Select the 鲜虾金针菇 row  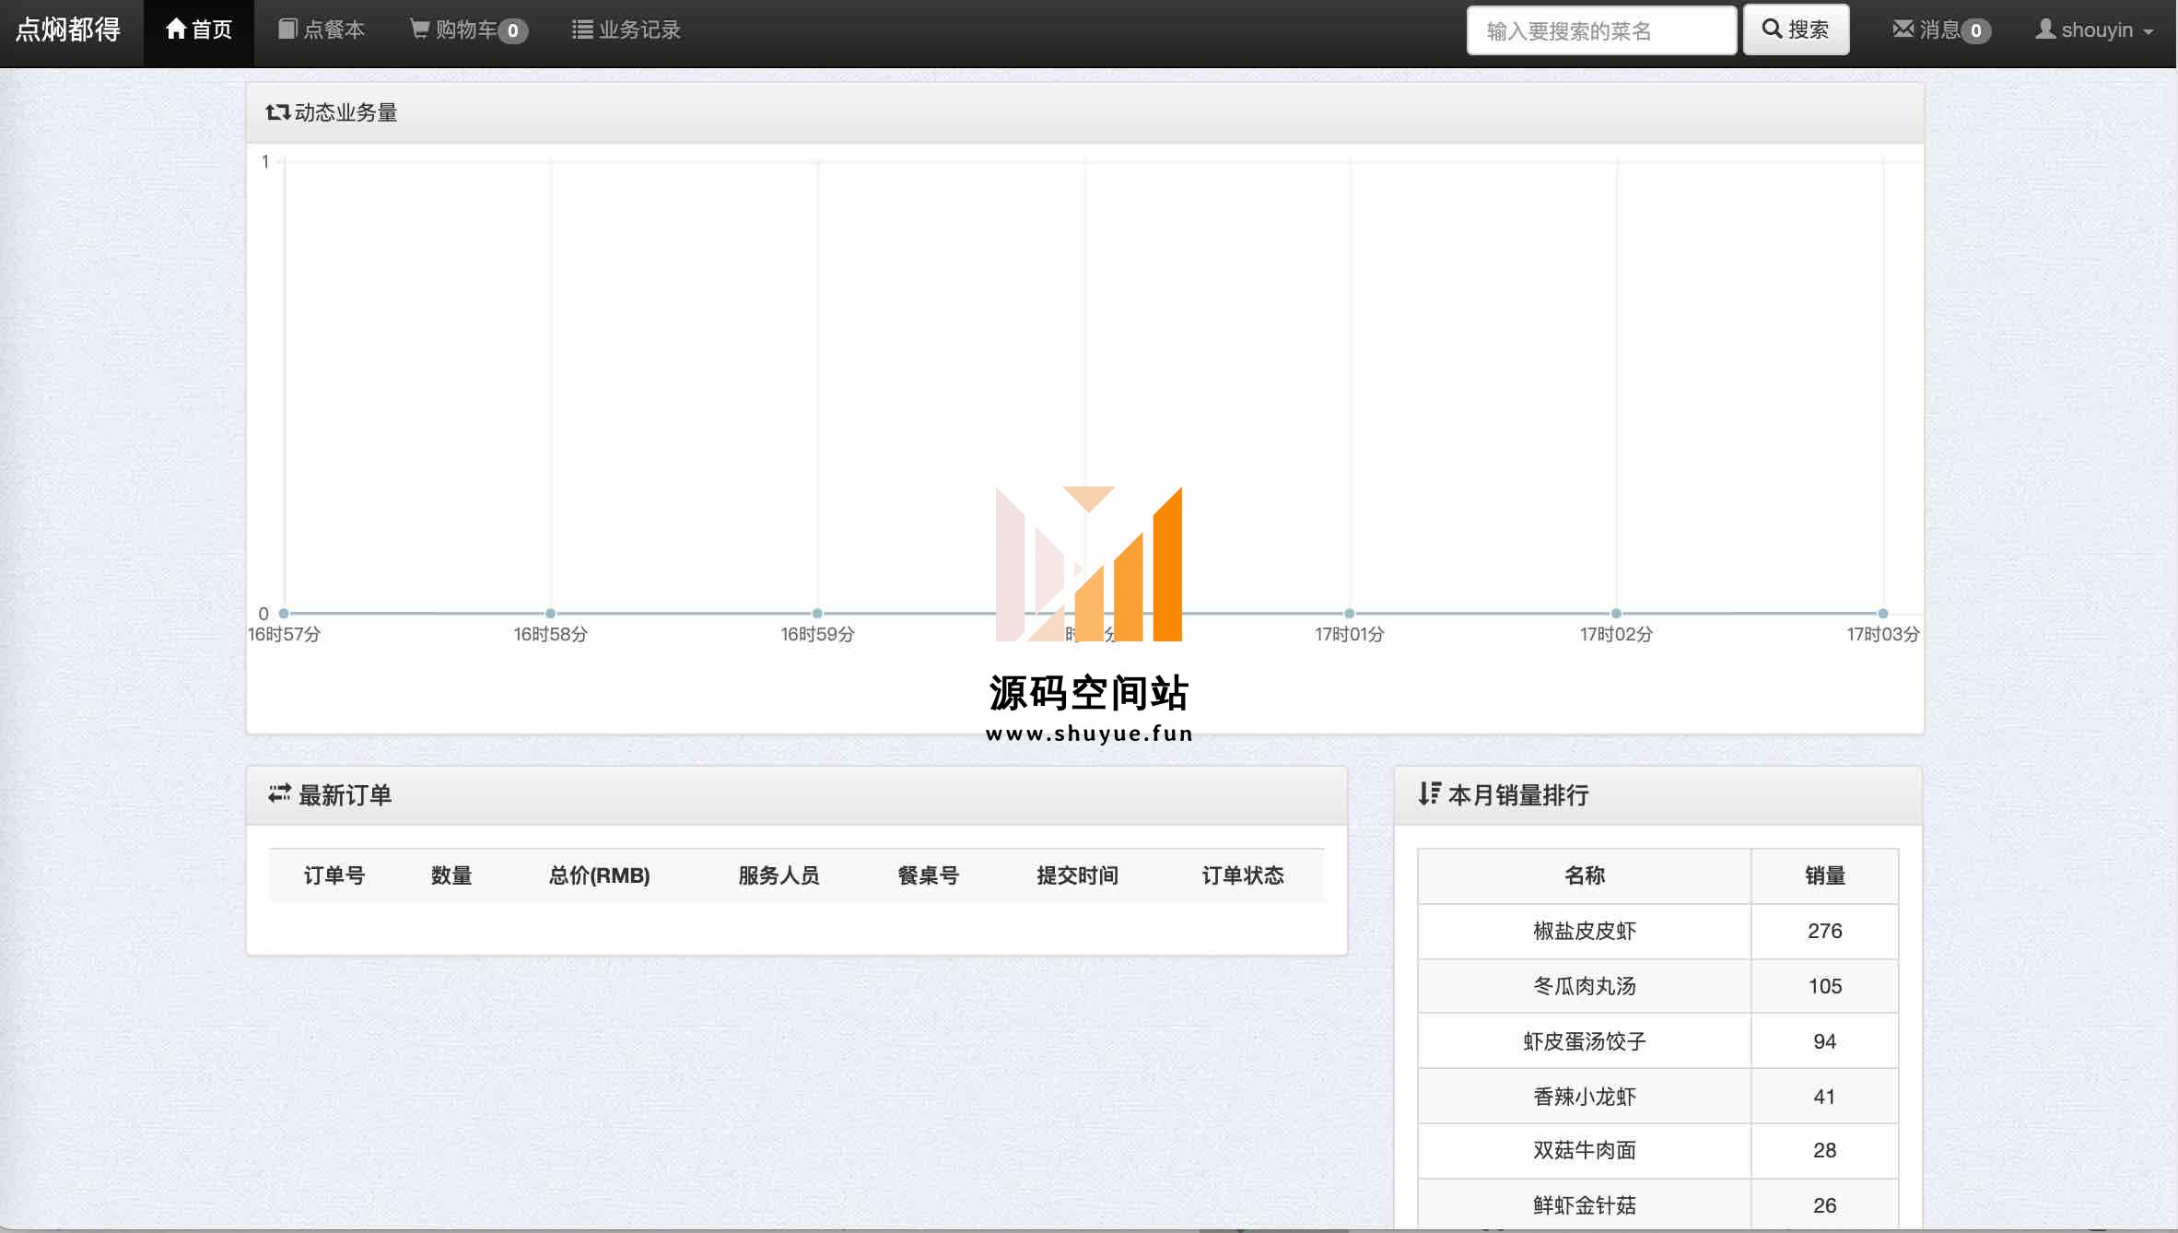tap(1658, 1204)
